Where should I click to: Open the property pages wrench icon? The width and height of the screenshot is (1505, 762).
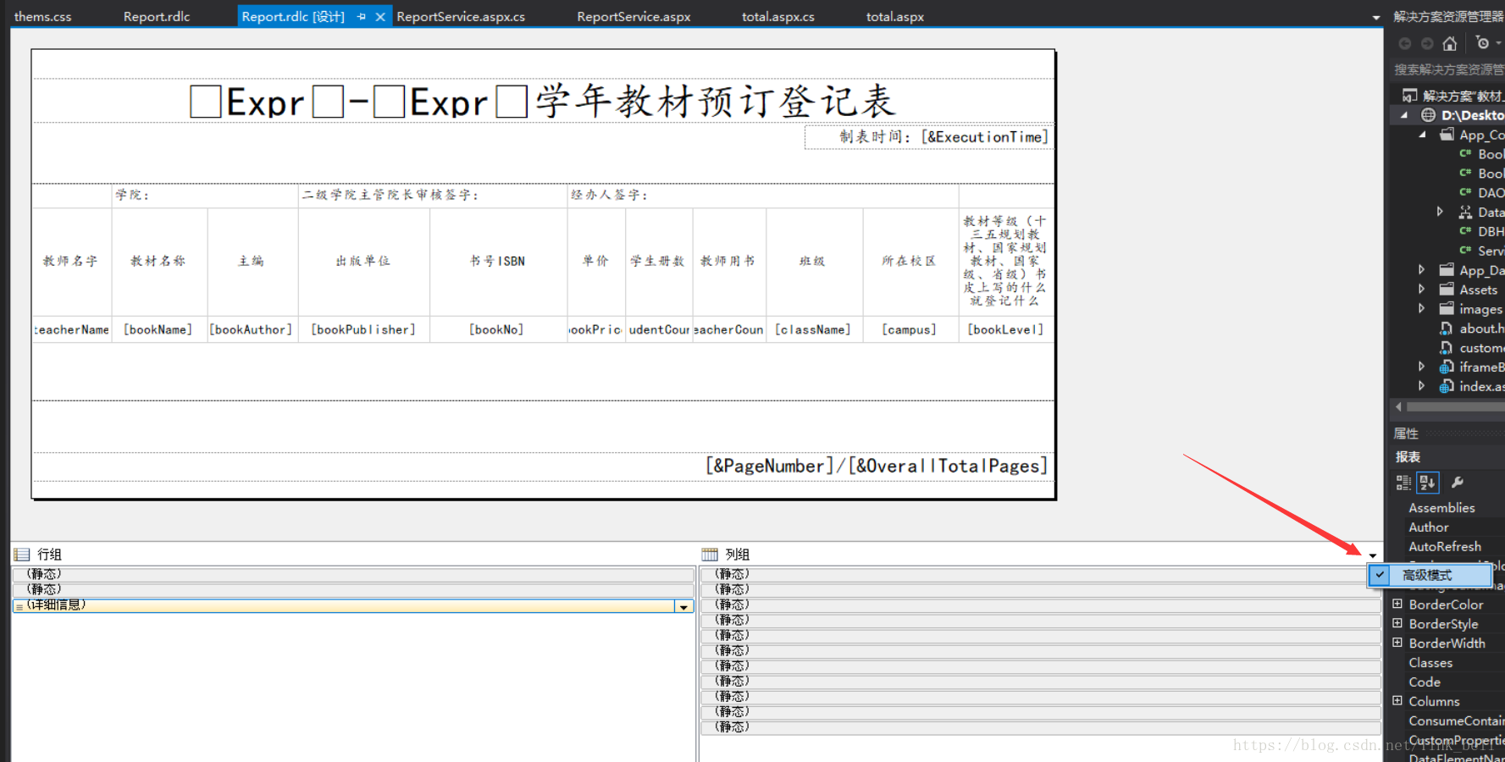point(1458,483)
